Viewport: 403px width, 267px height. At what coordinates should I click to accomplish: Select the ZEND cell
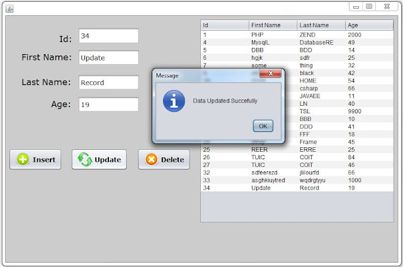[321, 35]
